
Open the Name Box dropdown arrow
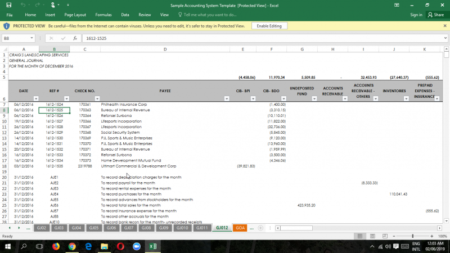32,38
